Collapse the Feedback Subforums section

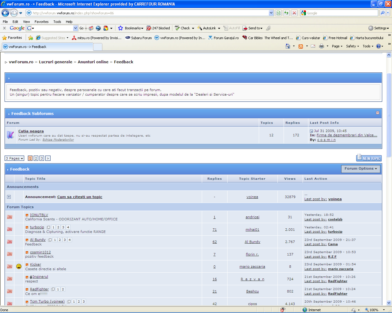[x=378, y=113]
